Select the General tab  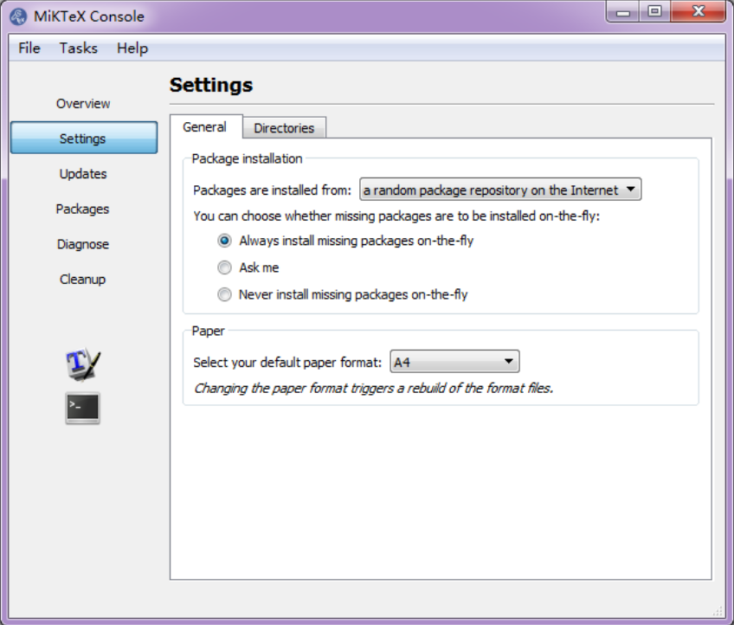[x=205, y=127]
